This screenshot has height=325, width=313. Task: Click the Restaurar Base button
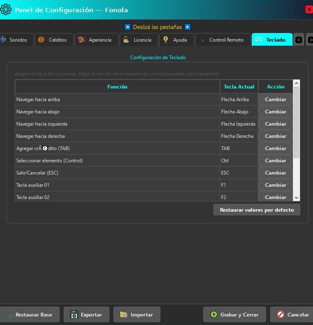[30, 314]
